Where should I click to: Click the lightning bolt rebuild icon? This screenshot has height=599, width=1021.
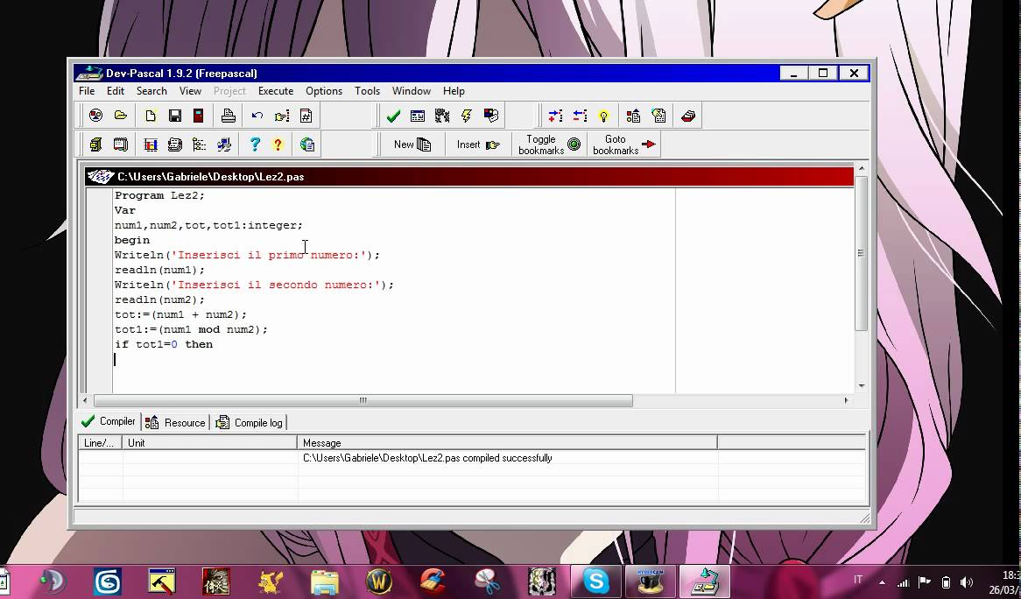pos(467,116)
